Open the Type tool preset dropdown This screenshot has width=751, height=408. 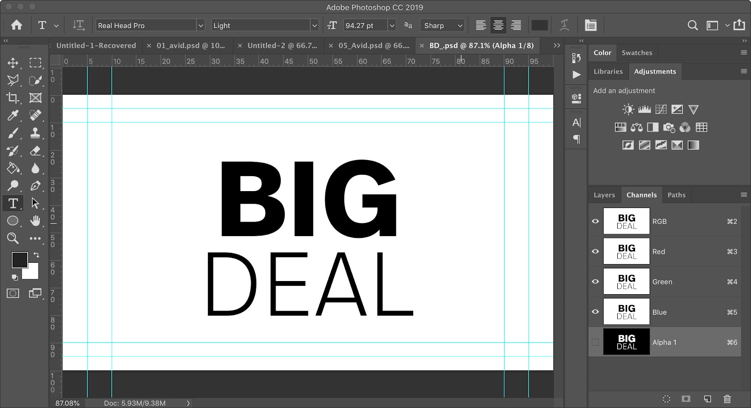pos(56,26)
